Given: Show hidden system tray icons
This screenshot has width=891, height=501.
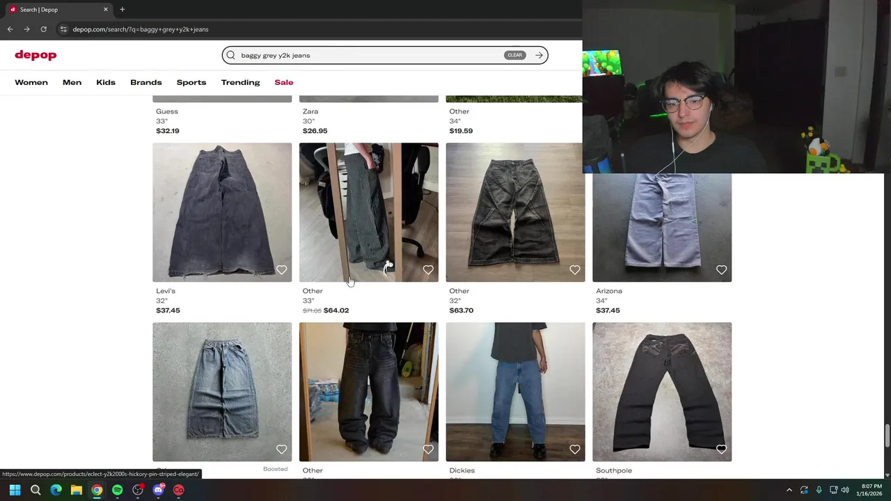Looking at the screenshot, I should pyautogui.click(x=789, y=490).
